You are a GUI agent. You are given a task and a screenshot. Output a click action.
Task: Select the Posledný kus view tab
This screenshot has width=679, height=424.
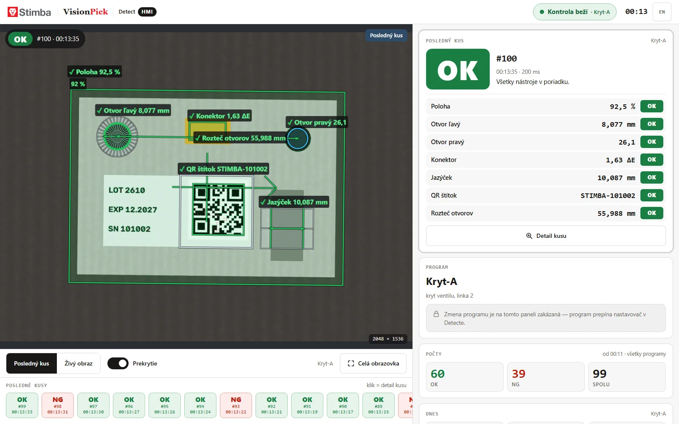click(x=31, y=363)
